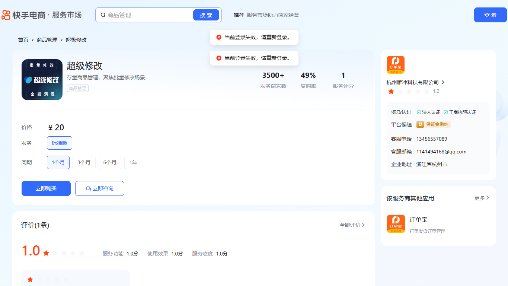Click the 推荐 tab label
Viewport: 508px width, 286px height.
tap(239, 15)
